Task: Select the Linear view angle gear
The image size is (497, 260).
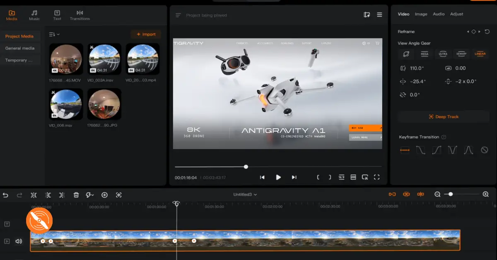Action: click(480, 54)
